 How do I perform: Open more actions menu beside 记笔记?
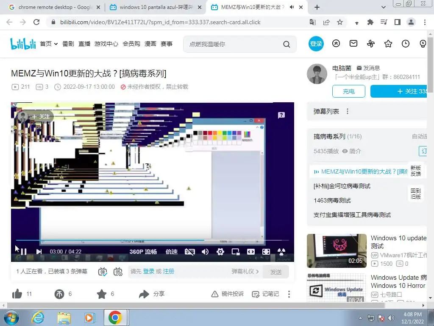(x=289, y=294)
